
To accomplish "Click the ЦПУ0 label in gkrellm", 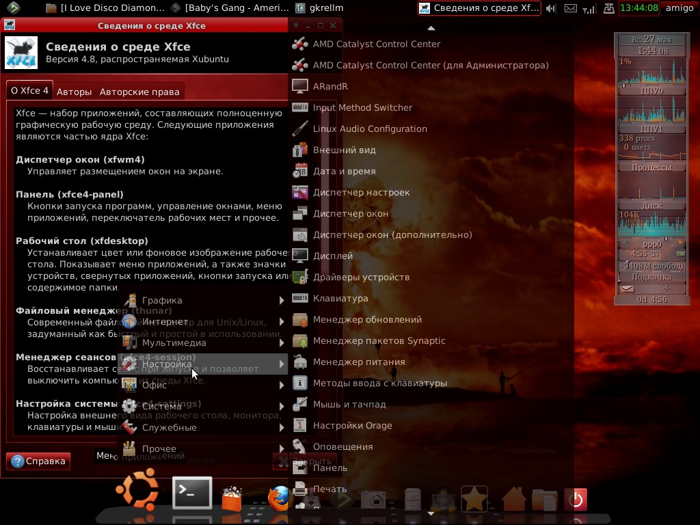I will tap(651, 91).
